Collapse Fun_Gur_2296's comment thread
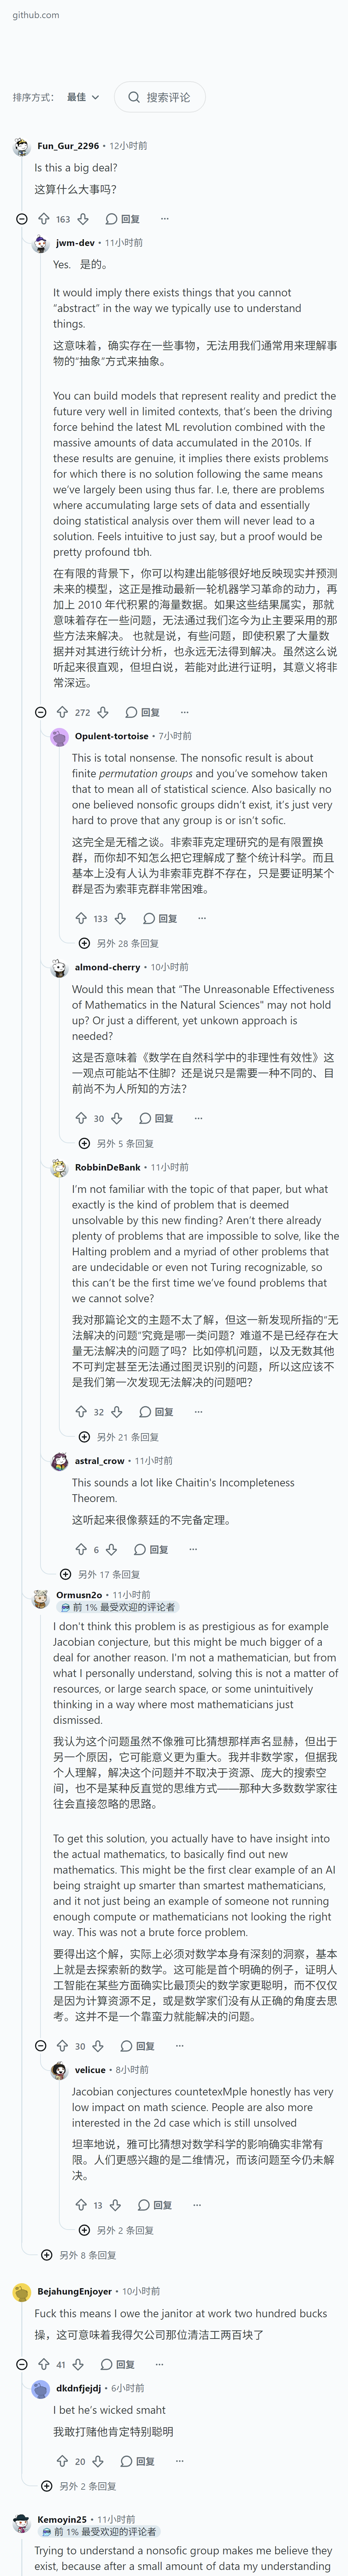The width and height of the screenshot is (348, 2576). [x=22, y=219]
